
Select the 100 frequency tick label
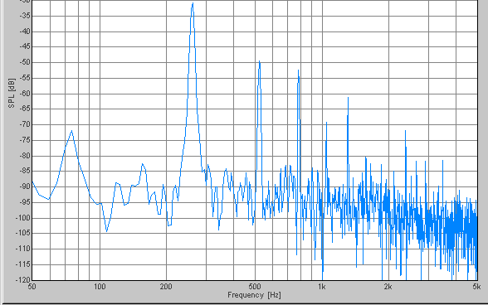(x=100, y=287)
